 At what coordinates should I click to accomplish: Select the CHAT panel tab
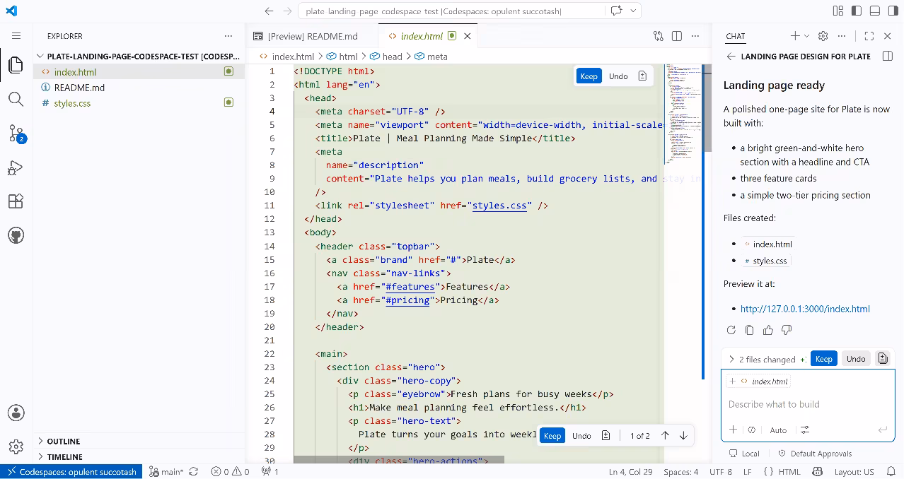(736, 36)
